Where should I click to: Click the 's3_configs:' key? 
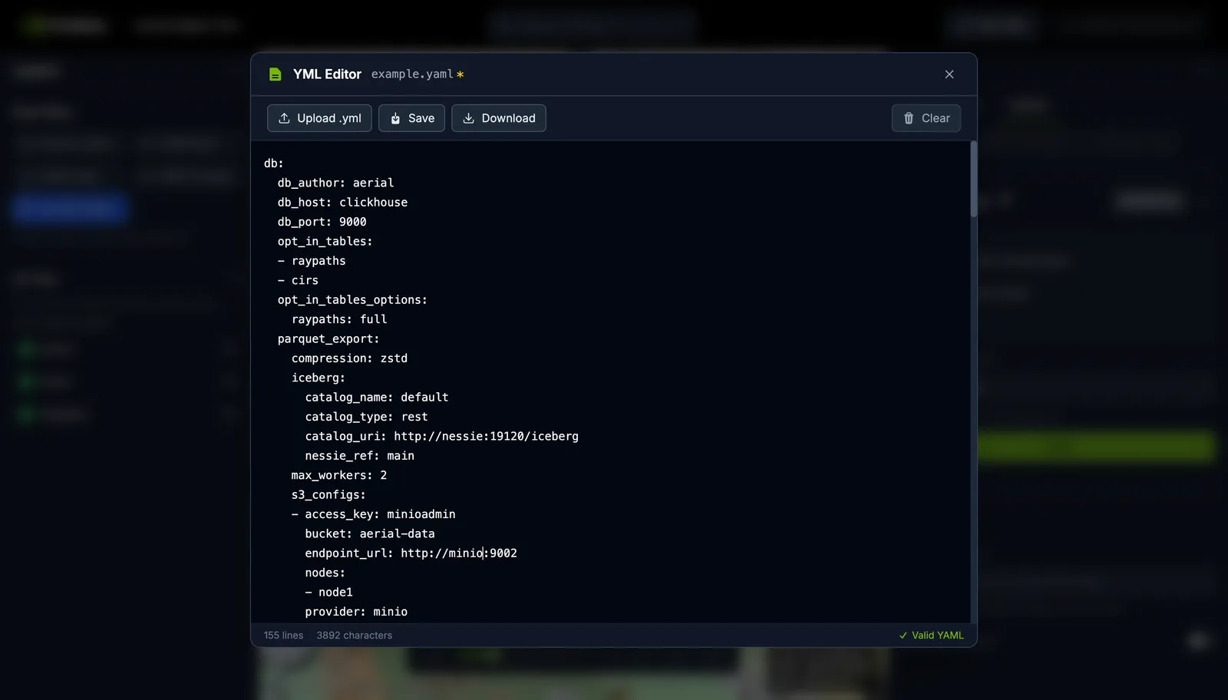[x=328, y=495]
